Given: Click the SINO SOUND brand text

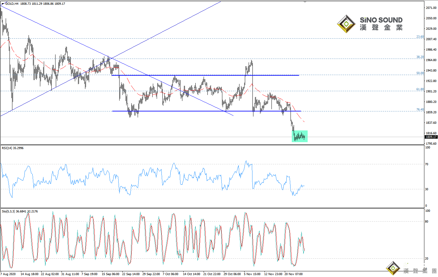Looking at the screenshot, I should click(381, 20).
